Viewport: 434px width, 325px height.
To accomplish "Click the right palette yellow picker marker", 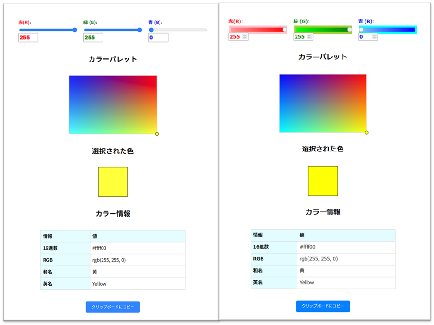I will (367, 133).
